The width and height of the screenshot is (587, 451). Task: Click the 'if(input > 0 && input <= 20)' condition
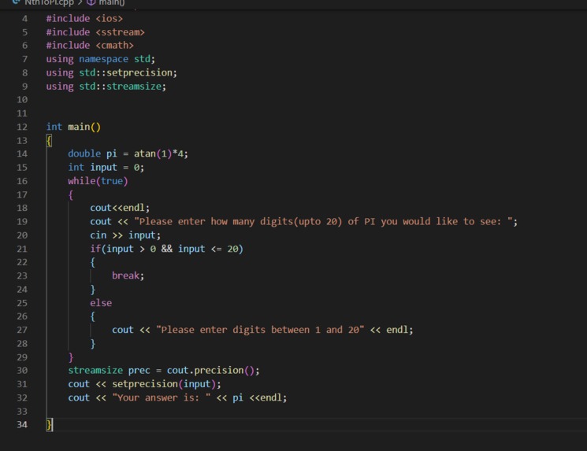(166, 249)
